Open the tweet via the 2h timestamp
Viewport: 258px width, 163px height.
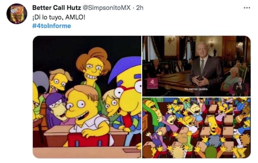pos(140,8)
